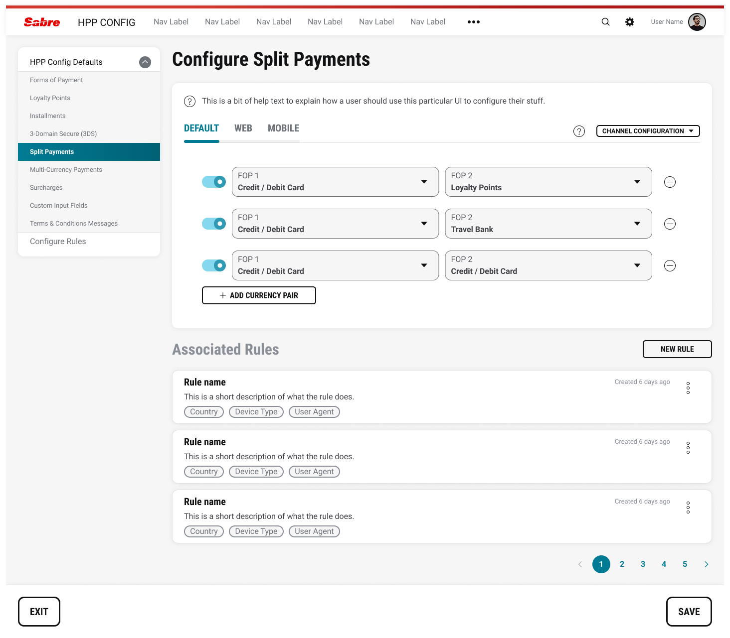The image size is (730, 638).
Task: Open Custom Input Fields sidebar item
Action: coord(89,206)
